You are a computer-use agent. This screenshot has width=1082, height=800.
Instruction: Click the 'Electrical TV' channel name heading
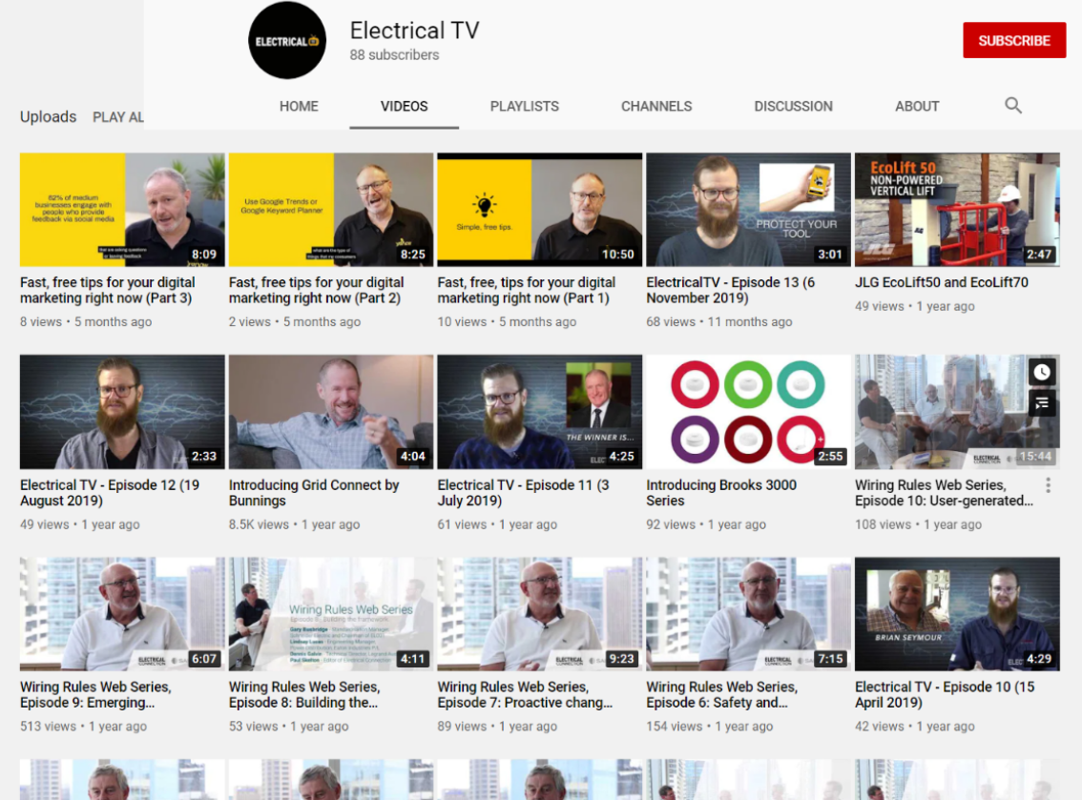[x=414, y=30]
